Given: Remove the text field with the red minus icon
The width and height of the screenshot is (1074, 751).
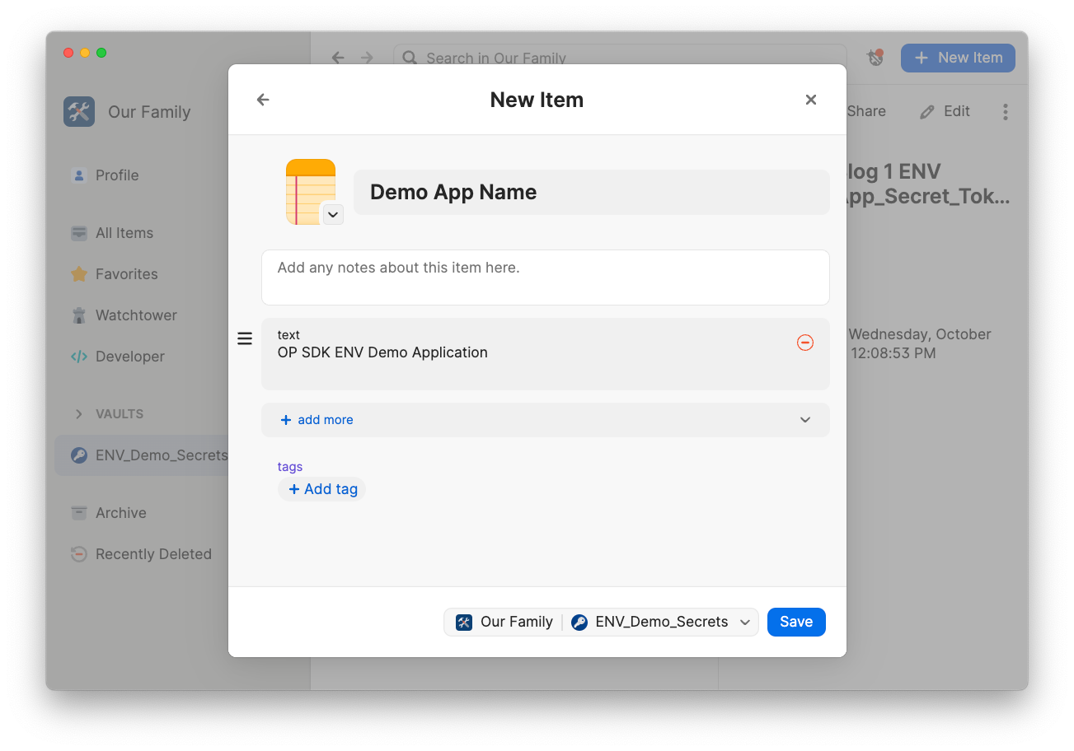Looking at the screenshot, I should pos(805,343).
